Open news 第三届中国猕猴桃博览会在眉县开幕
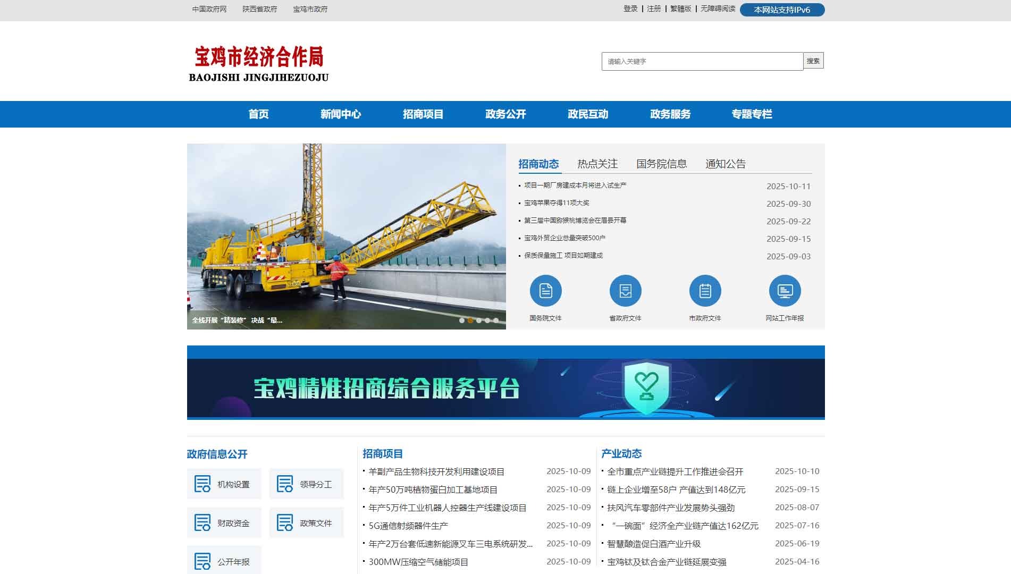1011x574 pixels. (x=575, y=221)
